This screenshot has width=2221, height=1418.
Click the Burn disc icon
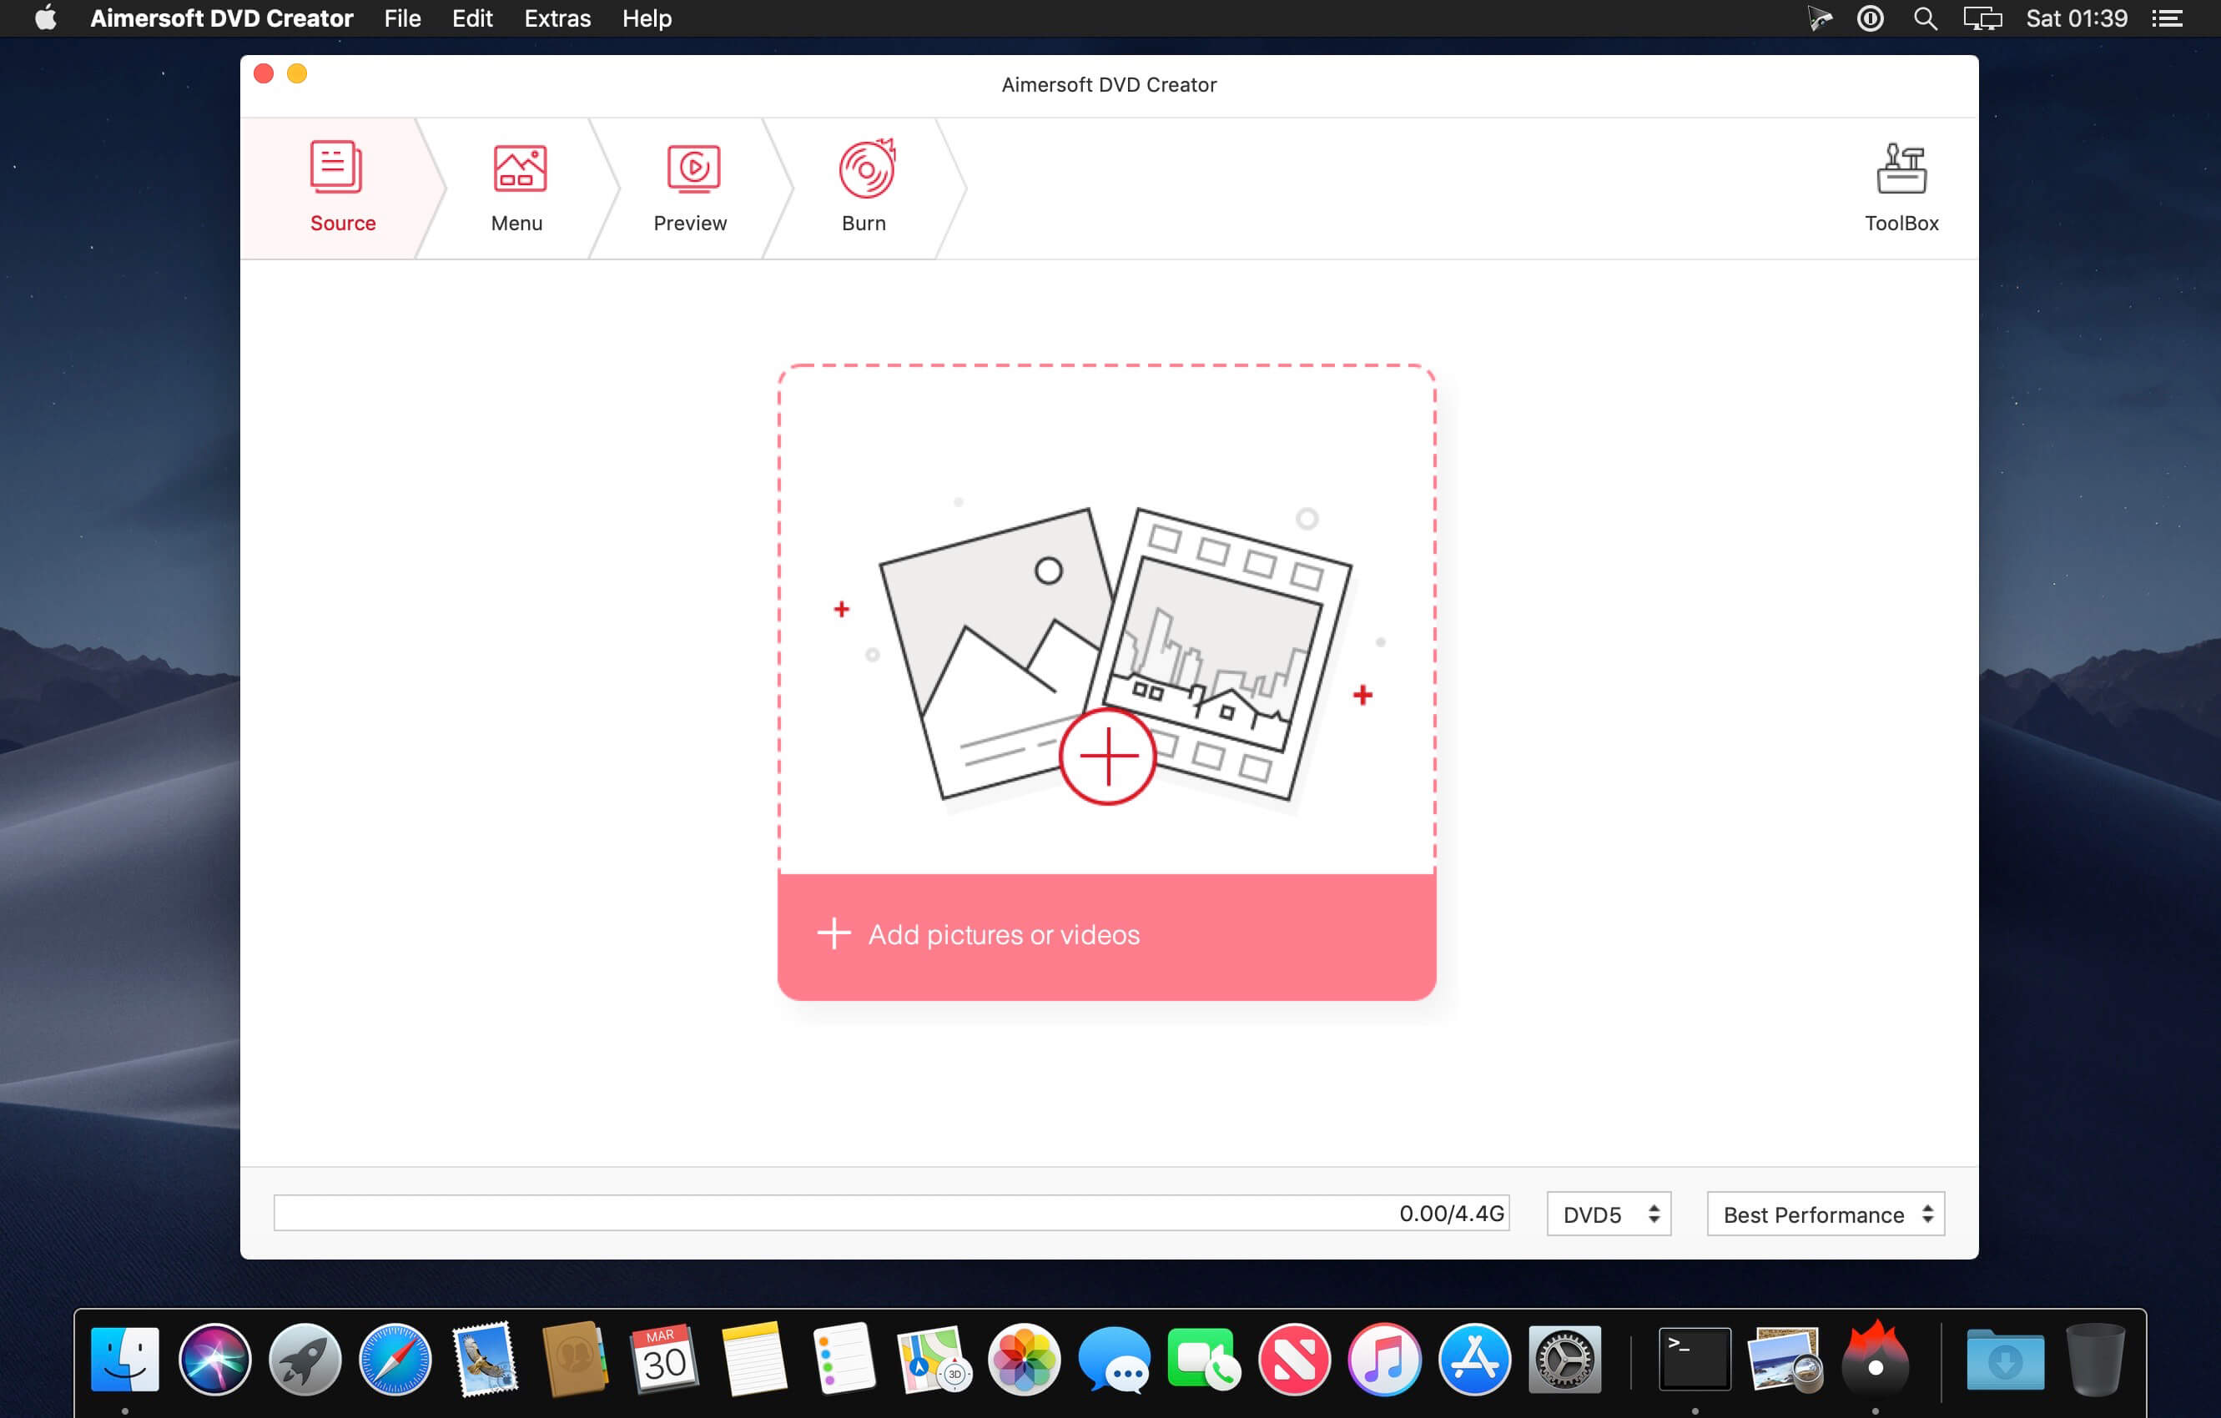click(865, 168)
